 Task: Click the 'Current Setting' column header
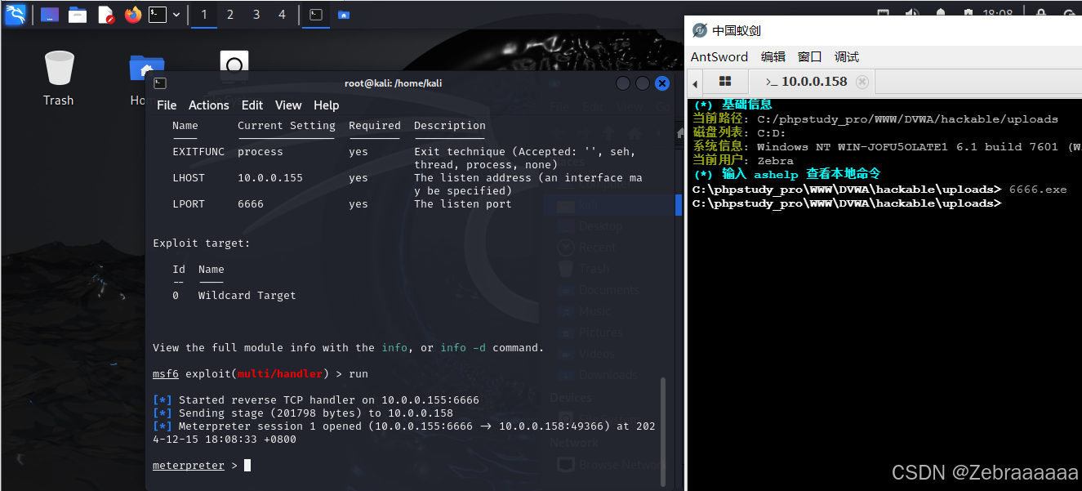(x=287, y=126)
